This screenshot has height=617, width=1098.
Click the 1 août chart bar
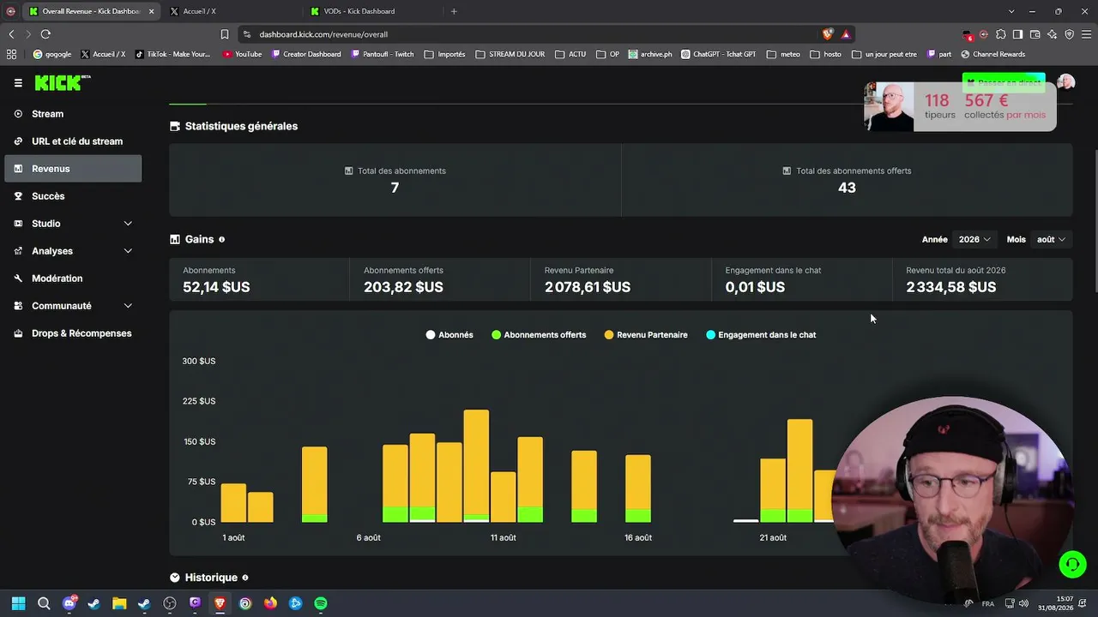point(233,503)
